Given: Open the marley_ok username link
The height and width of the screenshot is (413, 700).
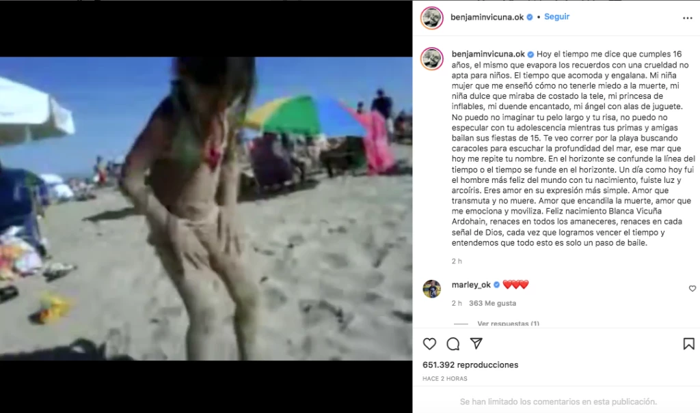Looking at the screenshot, I should coord(471,285).
